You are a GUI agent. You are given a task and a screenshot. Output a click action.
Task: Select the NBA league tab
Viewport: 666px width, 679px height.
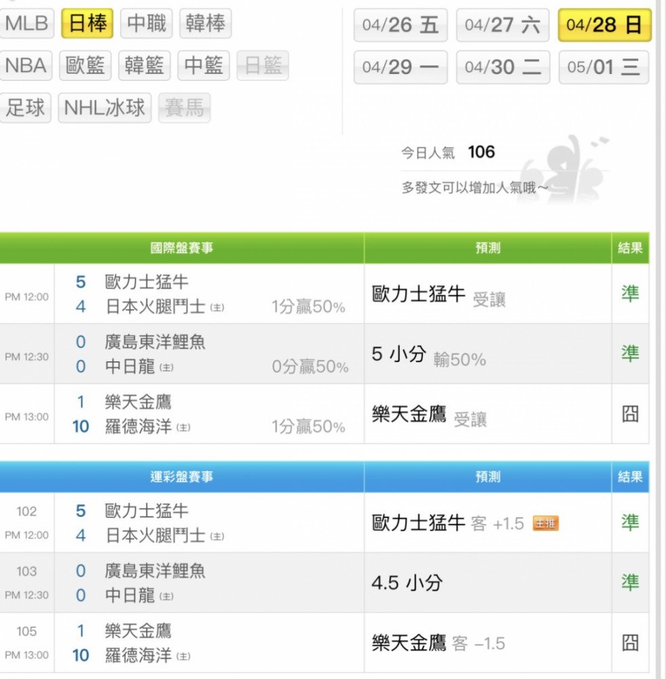tap(26, 66)
